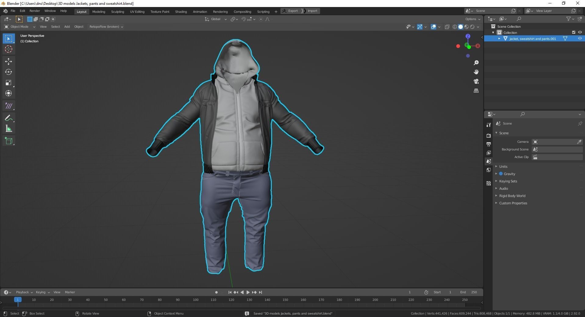This screenshot has height=317, width=585.
Task: Select the 3D Cursor tool
Action: 9,49
